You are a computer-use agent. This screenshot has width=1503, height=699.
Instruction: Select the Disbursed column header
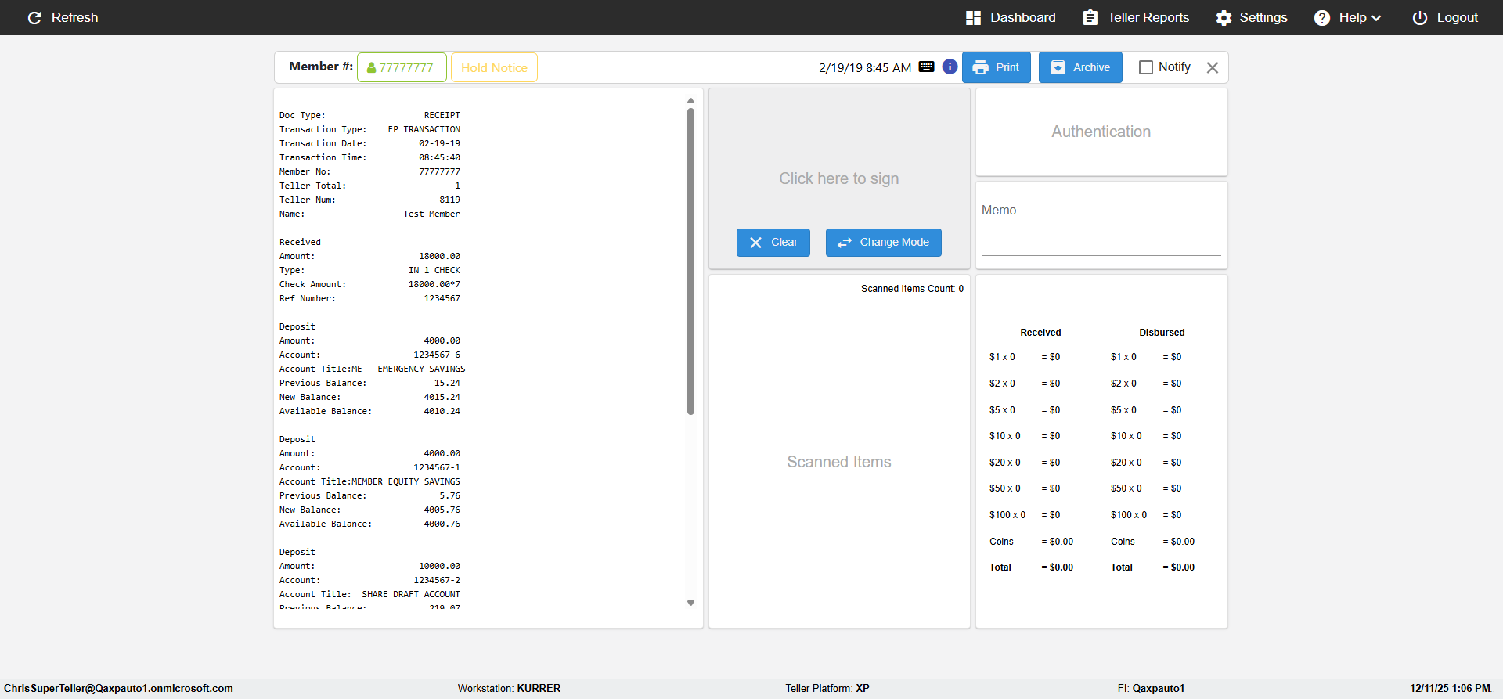pos(1162,333)
